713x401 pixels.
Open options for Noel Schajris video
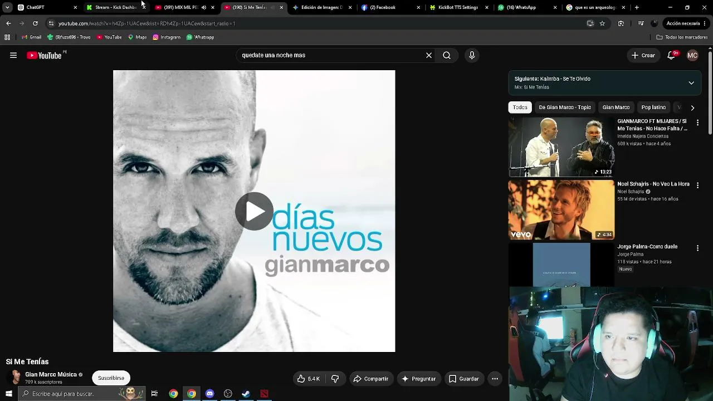pyautogui.click(x=697, y=185)
